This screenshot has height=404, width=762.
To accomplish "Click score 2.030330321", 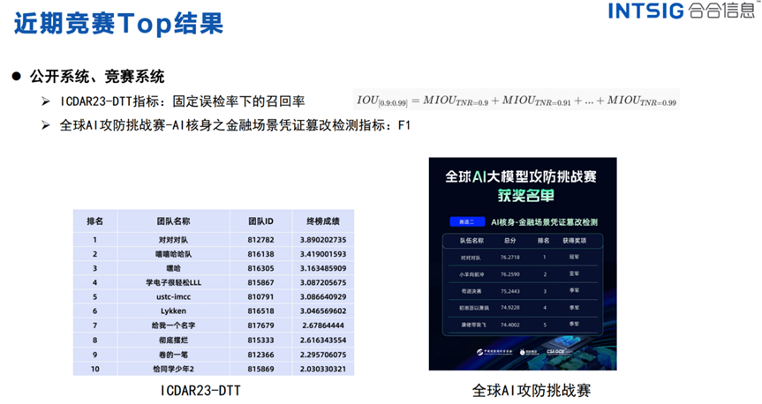I will click(323, 369).
